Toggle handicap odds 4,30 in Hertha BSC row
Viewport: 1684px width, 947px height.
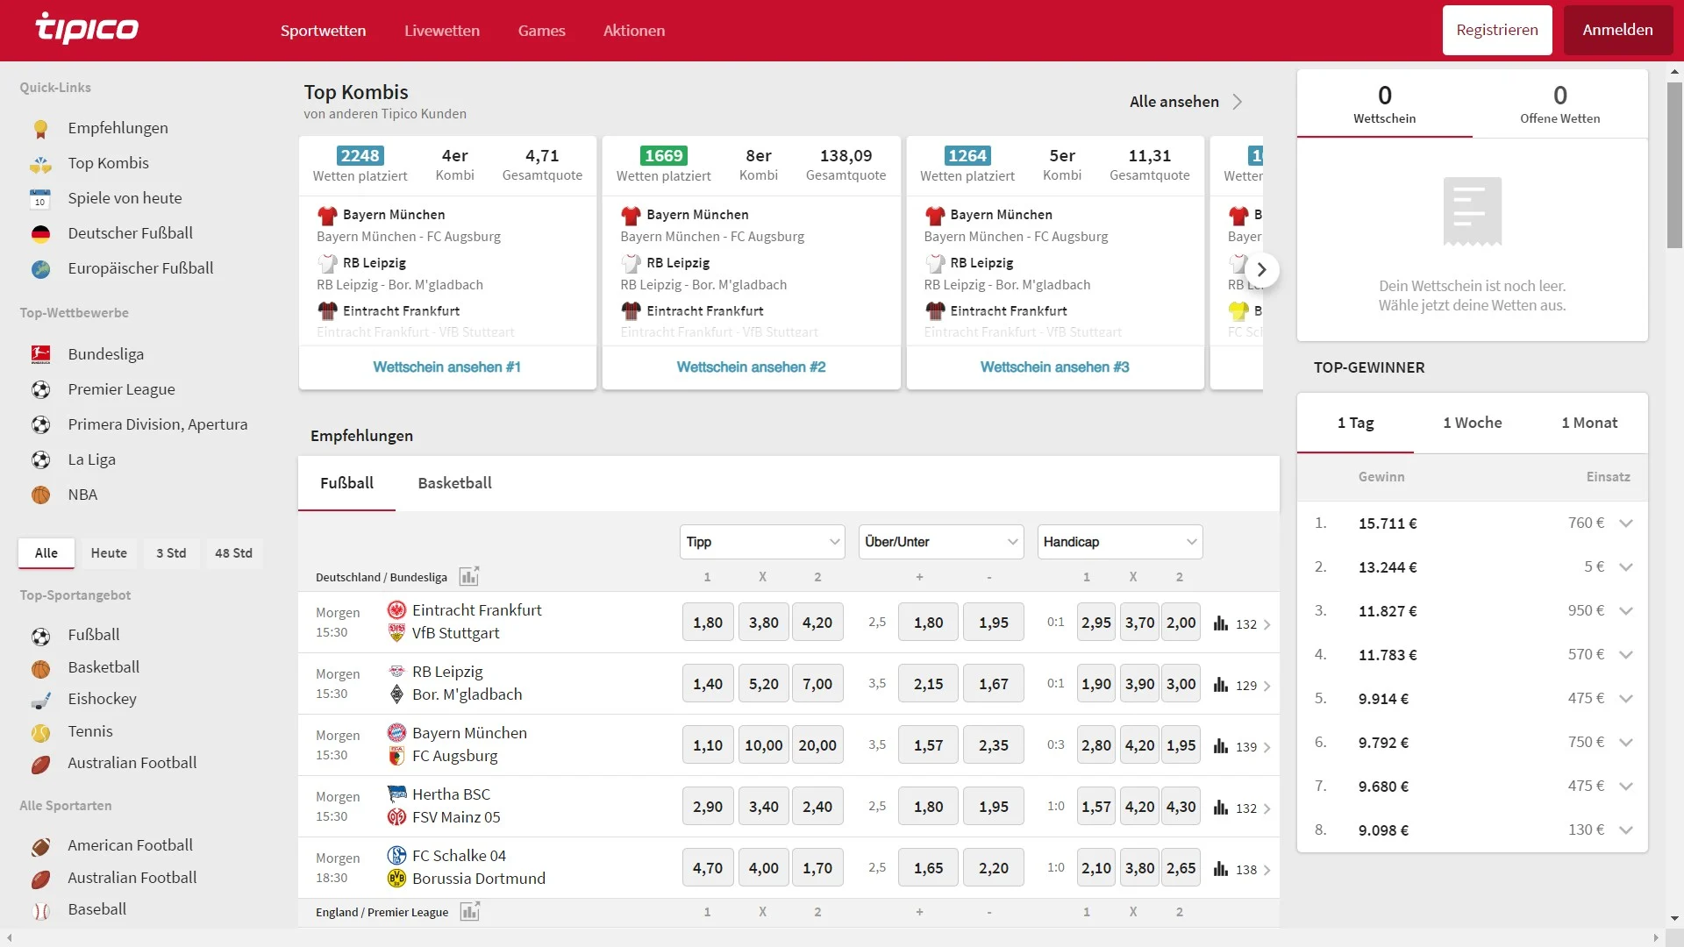coord(1181,807)
